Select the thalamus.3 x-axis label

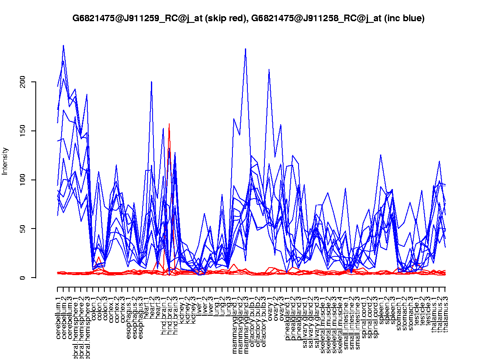point(445,314)
